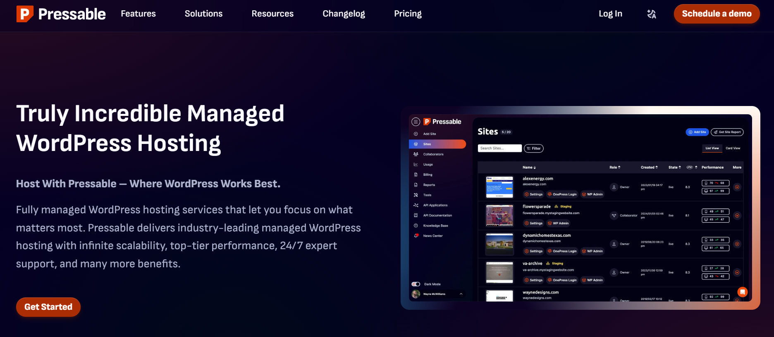774x337 pixels.
Task: Click the Owner role icon for va-archive
Action: click(x=614, y=273)
